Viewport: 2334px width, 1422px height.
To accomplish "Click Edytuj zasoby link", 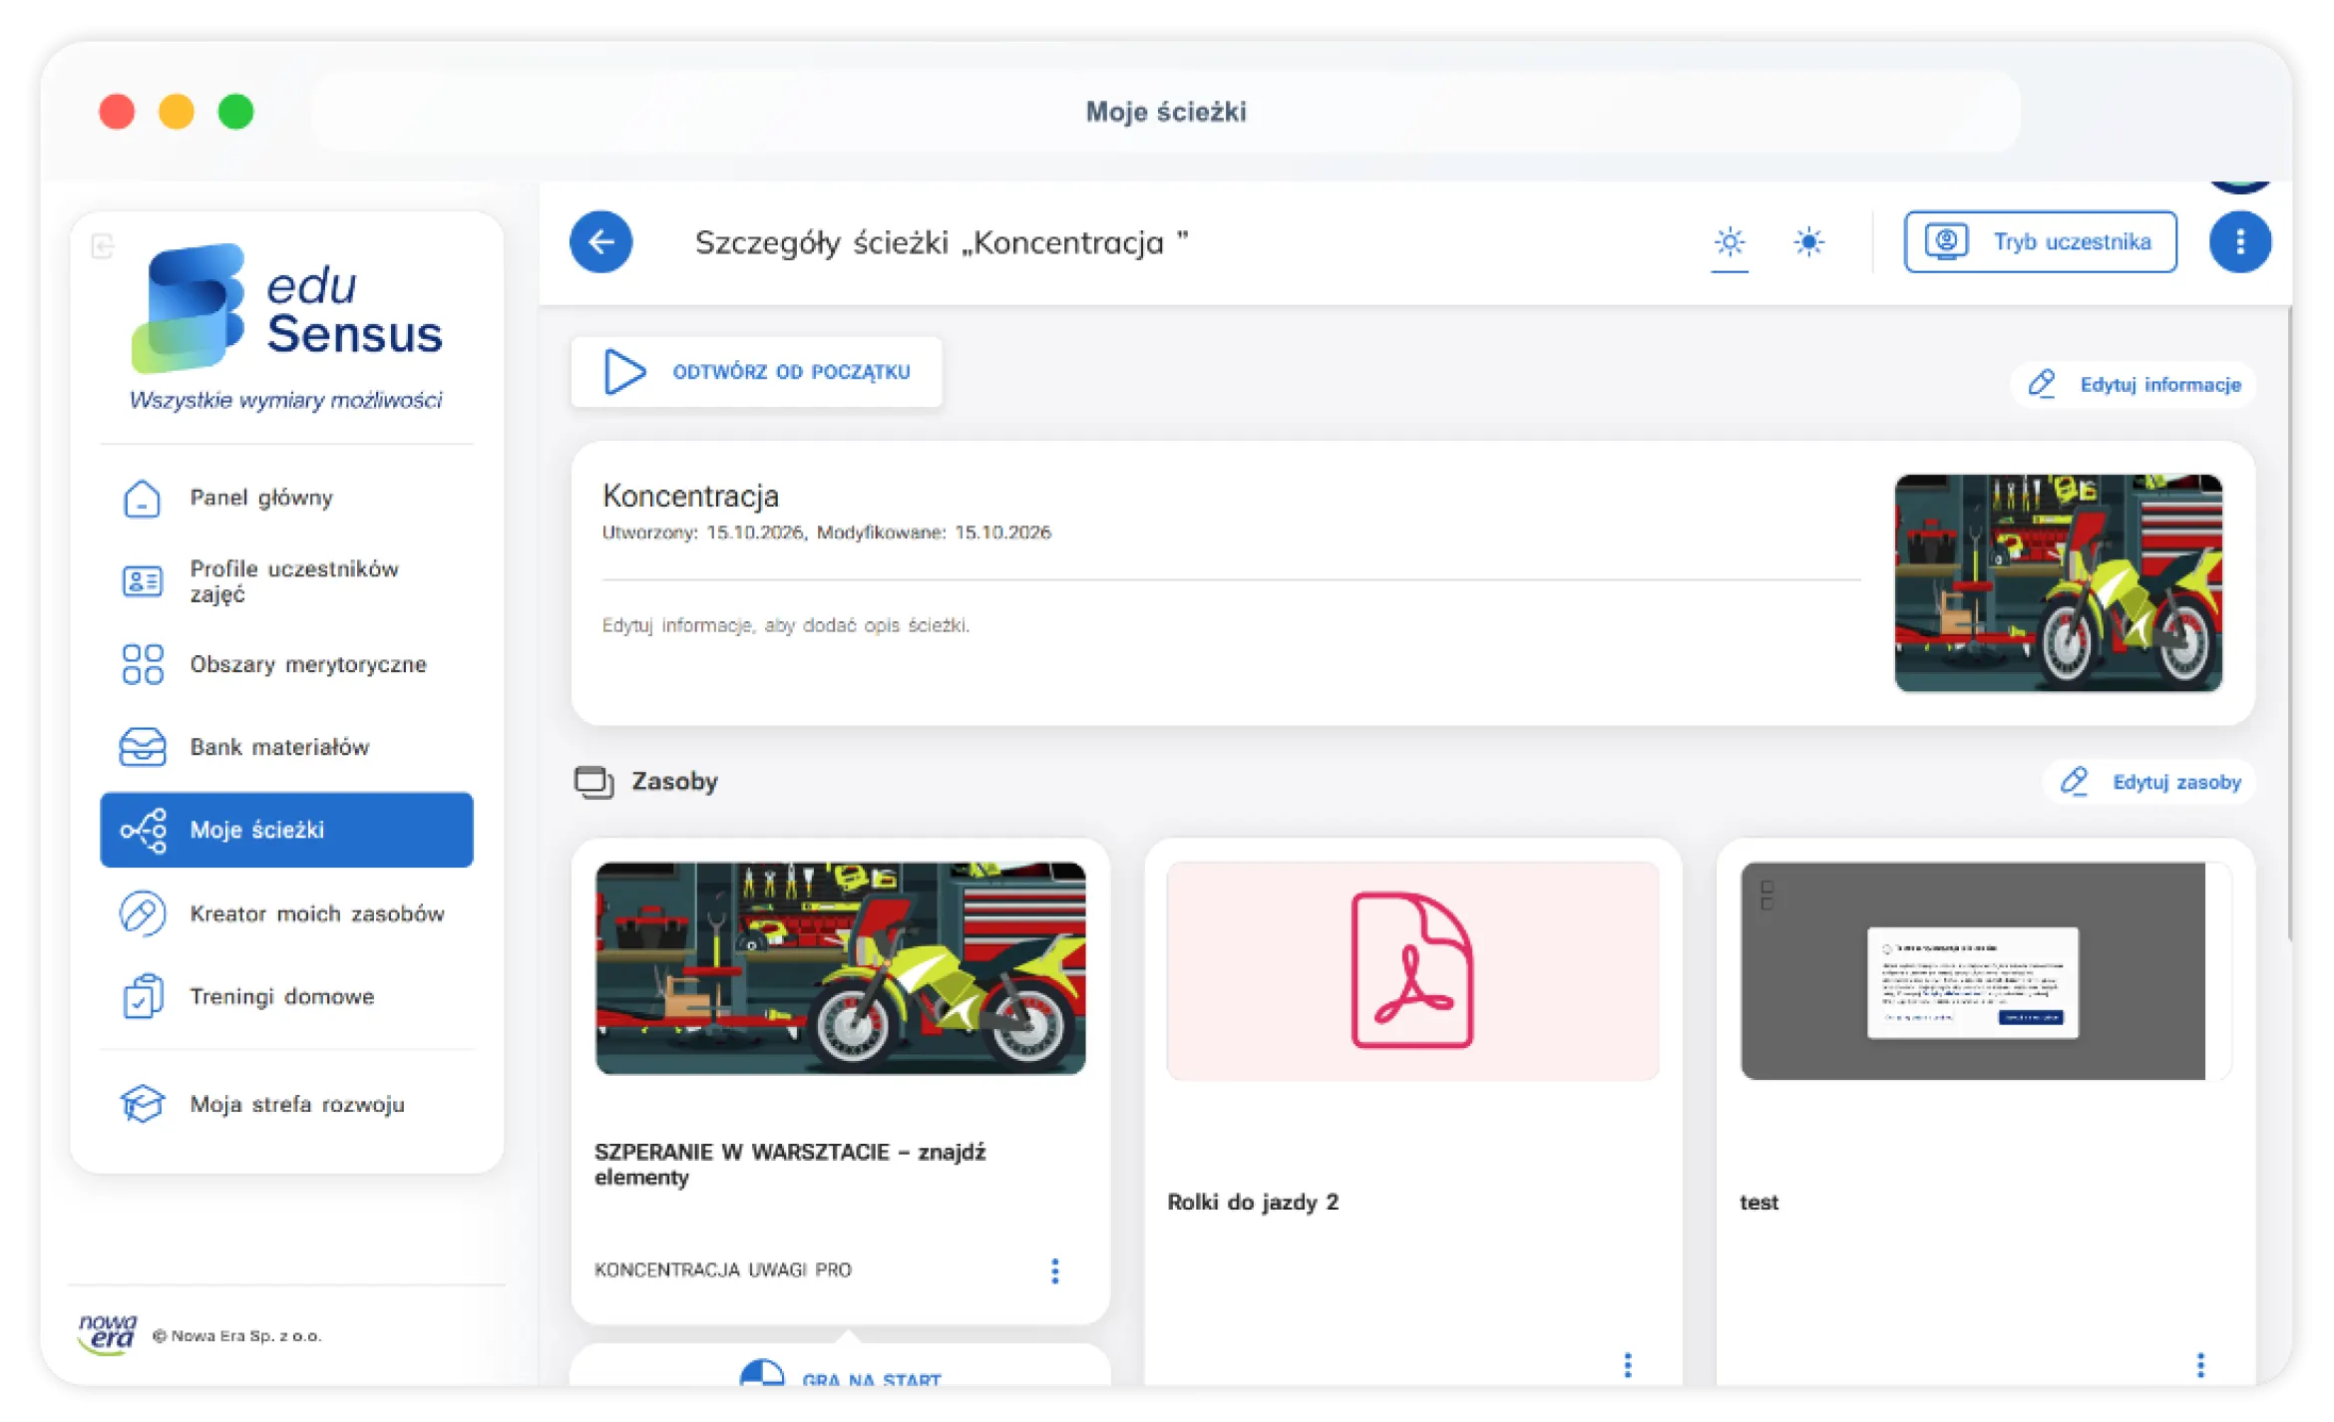I will (2149, 781).
